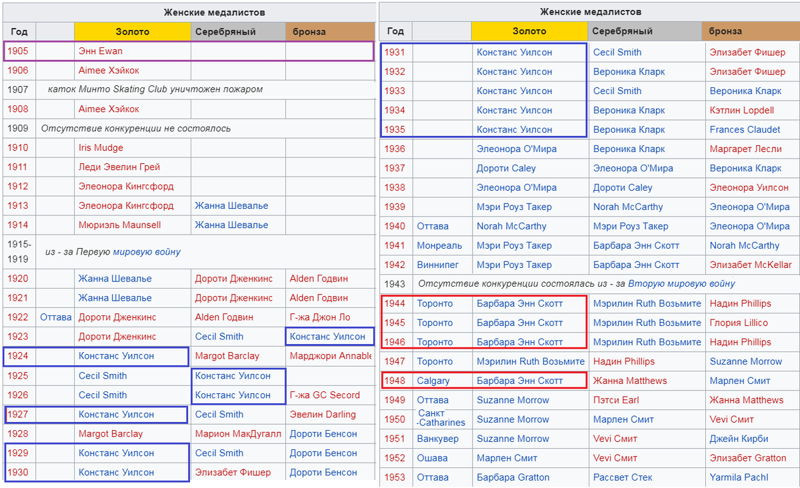This screenshot has width=800, height=488.
Task: Click Дороти Бенсон bronze in 1929 row
Action: pos(323,453)
